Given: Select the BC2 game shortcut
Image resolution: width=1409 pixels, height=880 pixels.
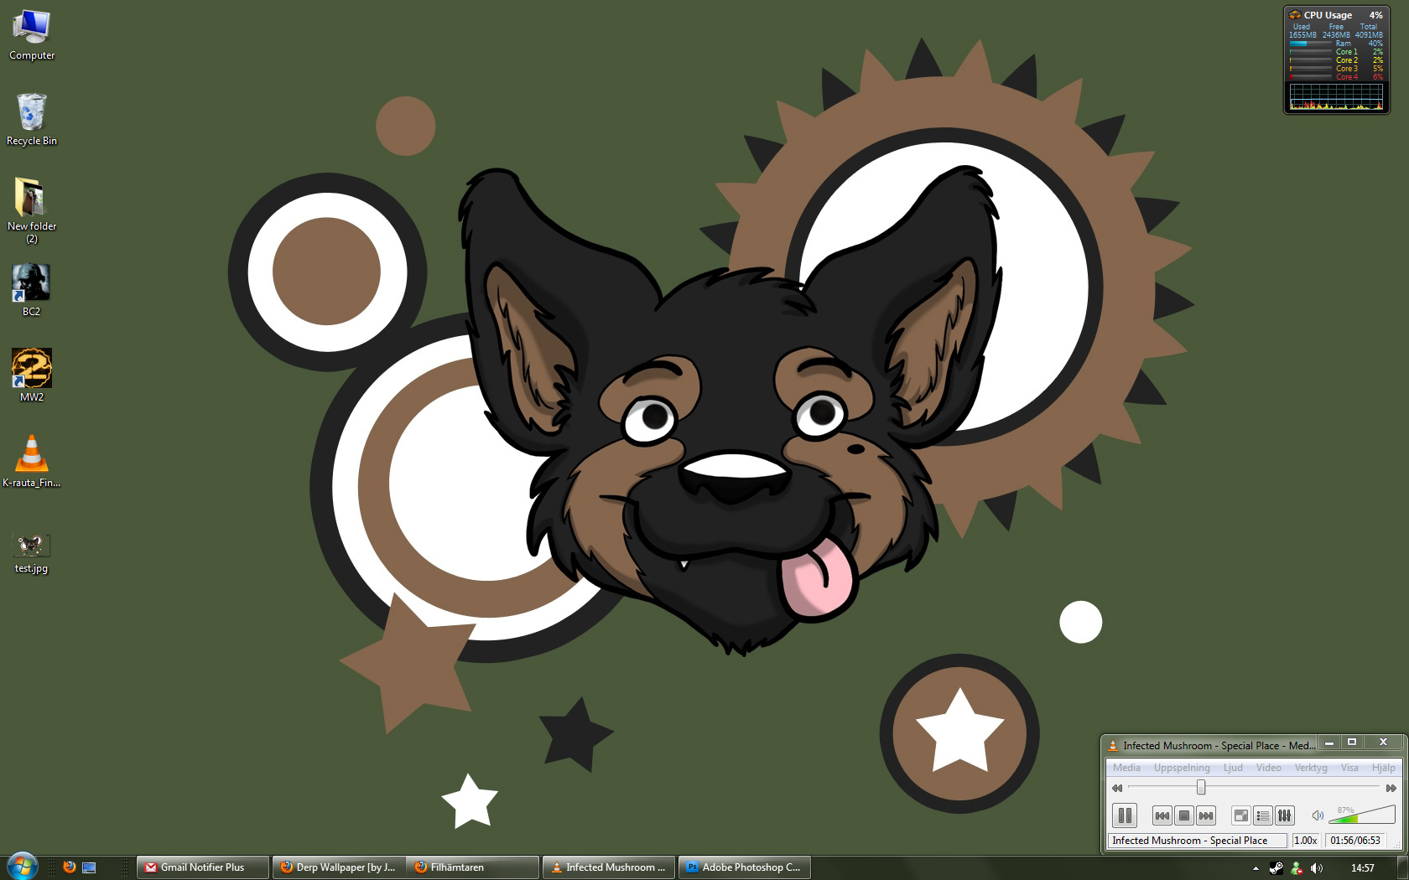Looking at the screenshot, I should pos(32,290).
